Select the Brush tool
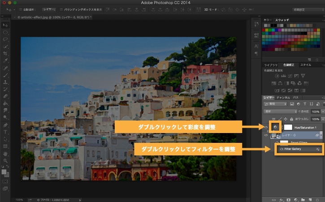This screenshot has height=202, width=325. pyautogui.click(x=5, y=75)
